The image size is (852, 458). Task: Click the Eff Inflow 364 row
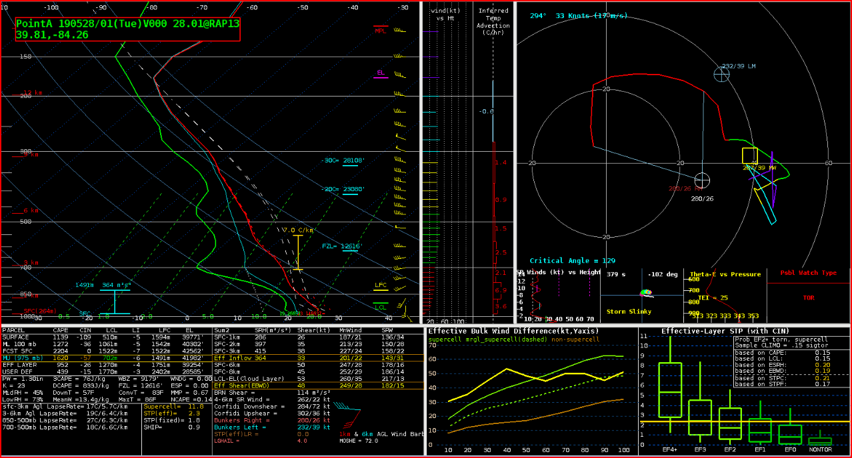pyautogui.click(x=317, y=357)
